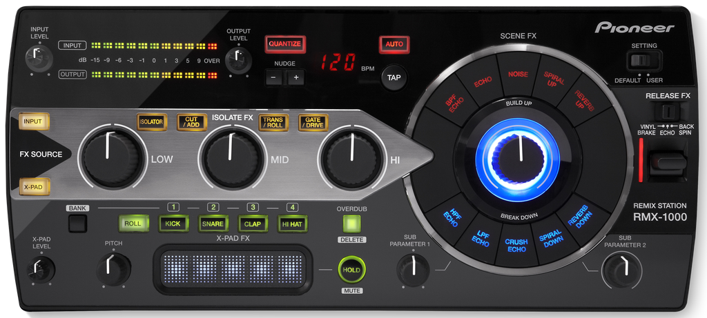The width and height of the screenshot is (707, 318).
Task: Trigger the ROLL pad button
Action: (133, 223)
